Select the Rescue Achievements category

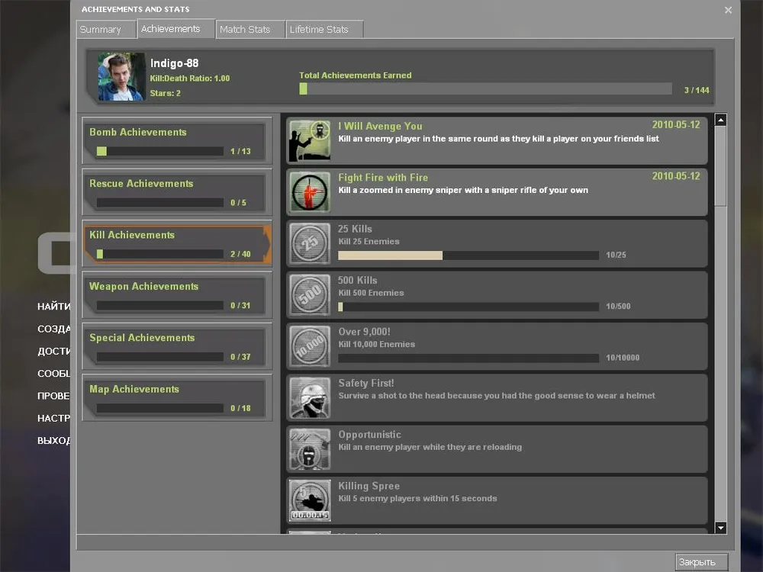pos(177,192)
